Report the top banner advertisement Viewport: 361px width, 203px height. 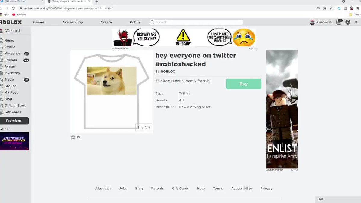252,48
